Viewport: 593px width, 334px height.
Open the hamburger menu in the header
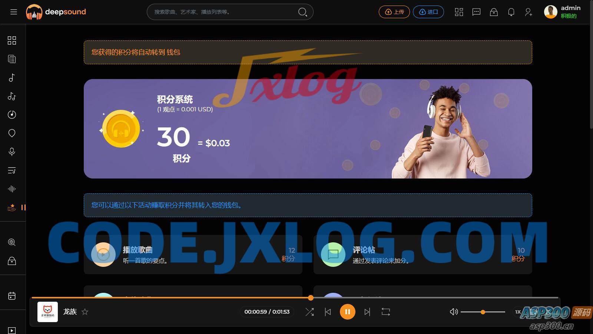pyautogui.click(x=14, y=12)
